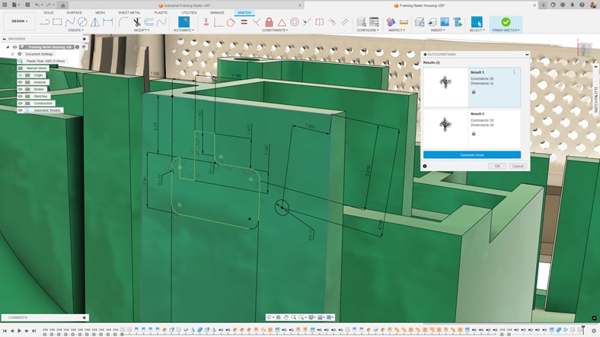The image size is (600, 337).
Task: Open the Configure dropdown menu
Action: point(367,30)
